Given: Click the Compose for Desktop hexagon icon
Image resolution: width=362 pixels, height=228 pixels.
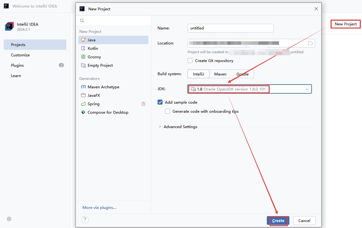Looking at the screenshot, I should click(x=83, y=112).
